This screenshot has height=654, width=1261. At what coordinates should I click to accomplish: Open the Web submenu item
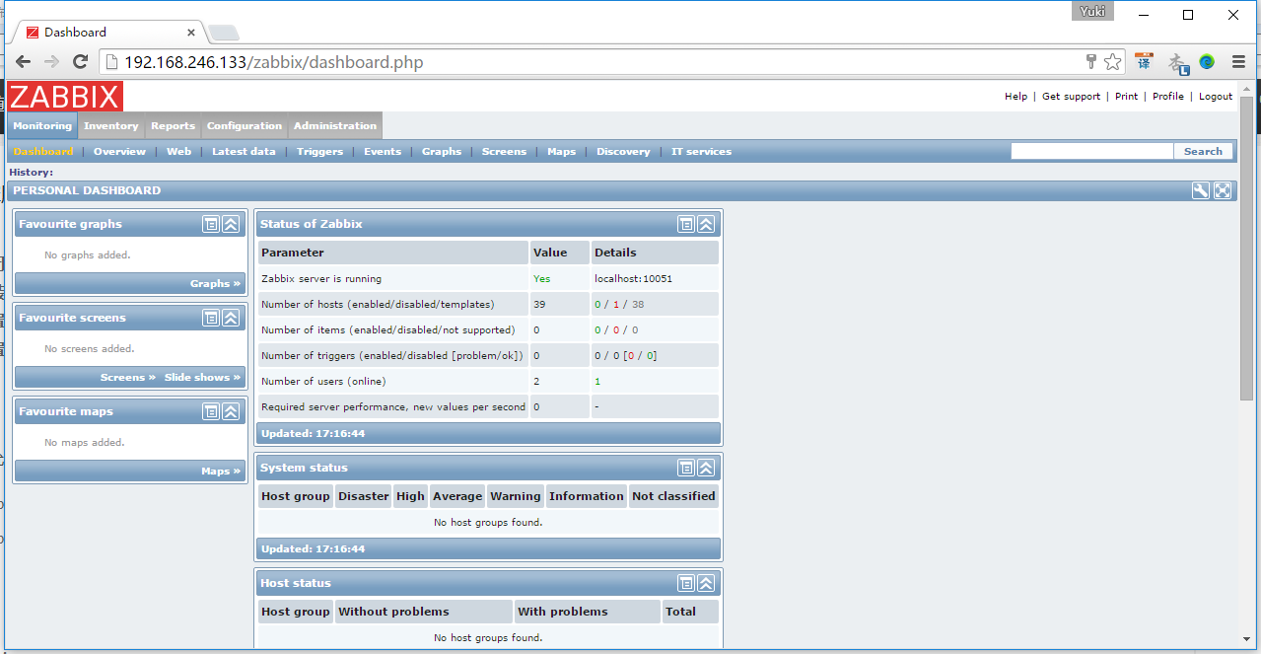[x=178, y=152]
